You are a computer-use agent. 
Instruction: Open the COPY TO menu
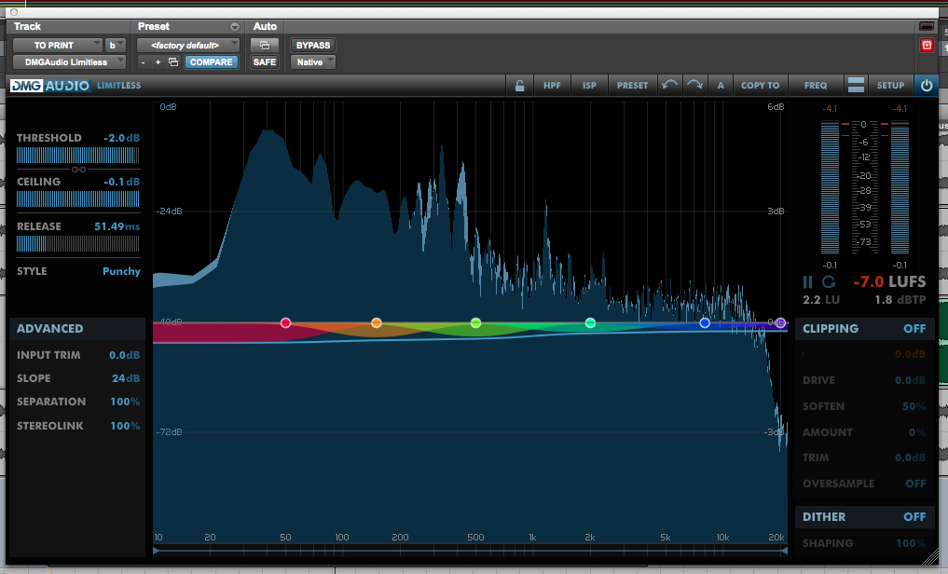(760, 86)
